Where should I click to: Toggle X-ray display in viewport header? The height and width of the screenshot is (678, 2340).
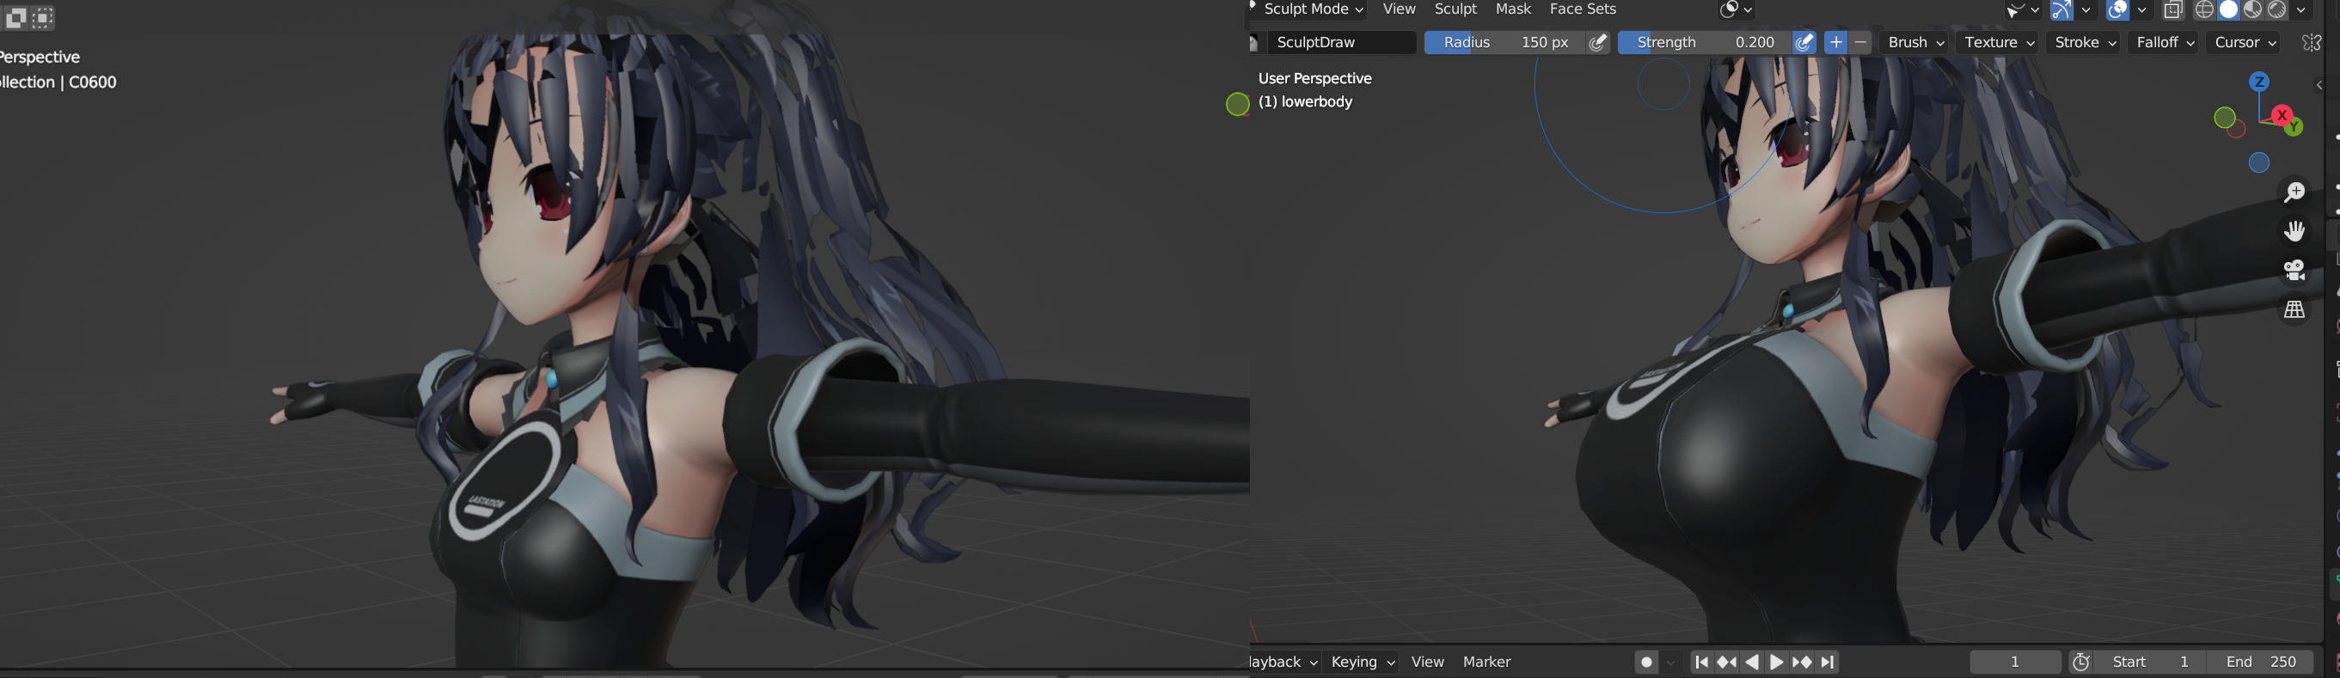[x=2173, y=10]
